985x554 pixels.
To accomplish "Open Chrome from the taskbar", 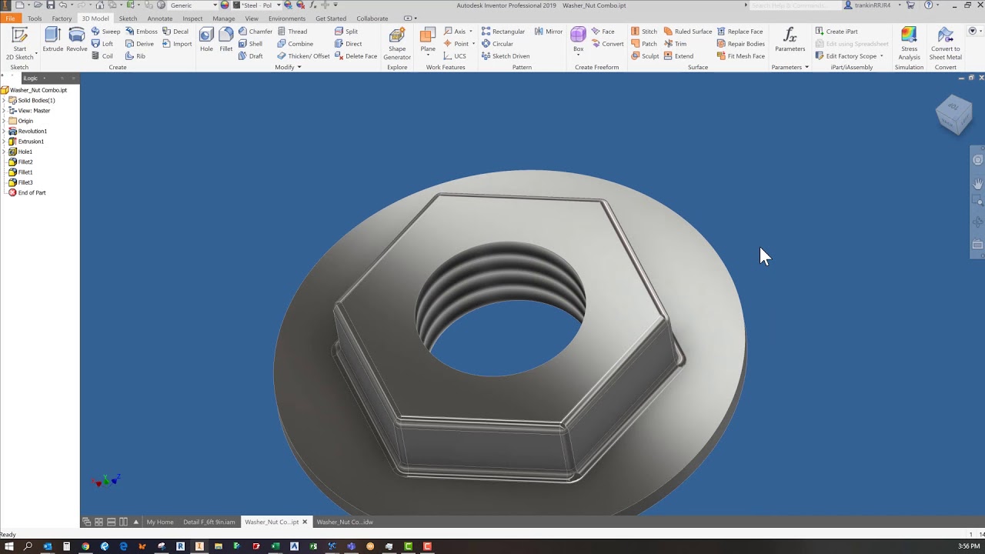I will [85, 546].
